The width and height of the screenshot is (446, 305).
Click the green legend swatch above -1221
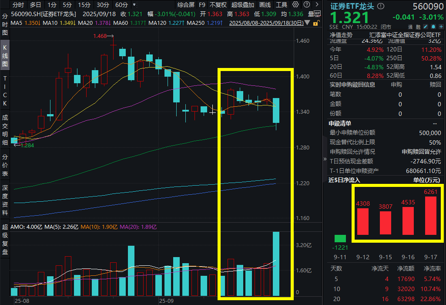pyautogui.click(x=340, y=239)
